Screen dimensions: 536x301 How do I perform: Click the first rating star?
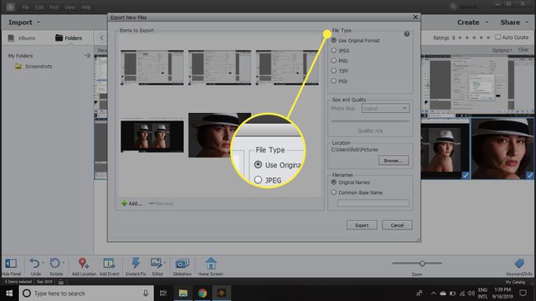[460, 37]
